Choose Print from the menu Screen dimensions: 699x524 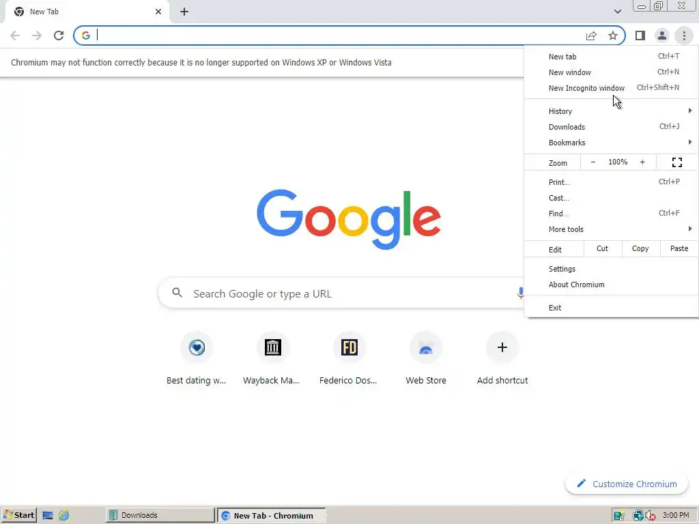(611, 181)
